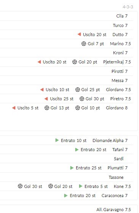The width and height of the screenshot is (139, 213).
Task: Click the red exit arrow next to Dutto
Action: pos(79,35)
